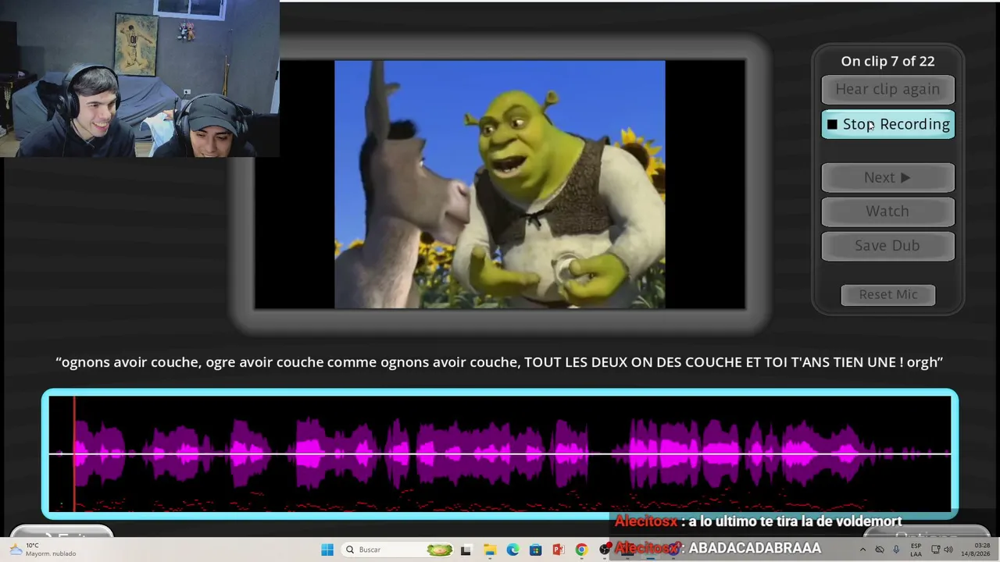Open File Explorer from the taskbar
Screen dimensions: 1000x562
490,550
